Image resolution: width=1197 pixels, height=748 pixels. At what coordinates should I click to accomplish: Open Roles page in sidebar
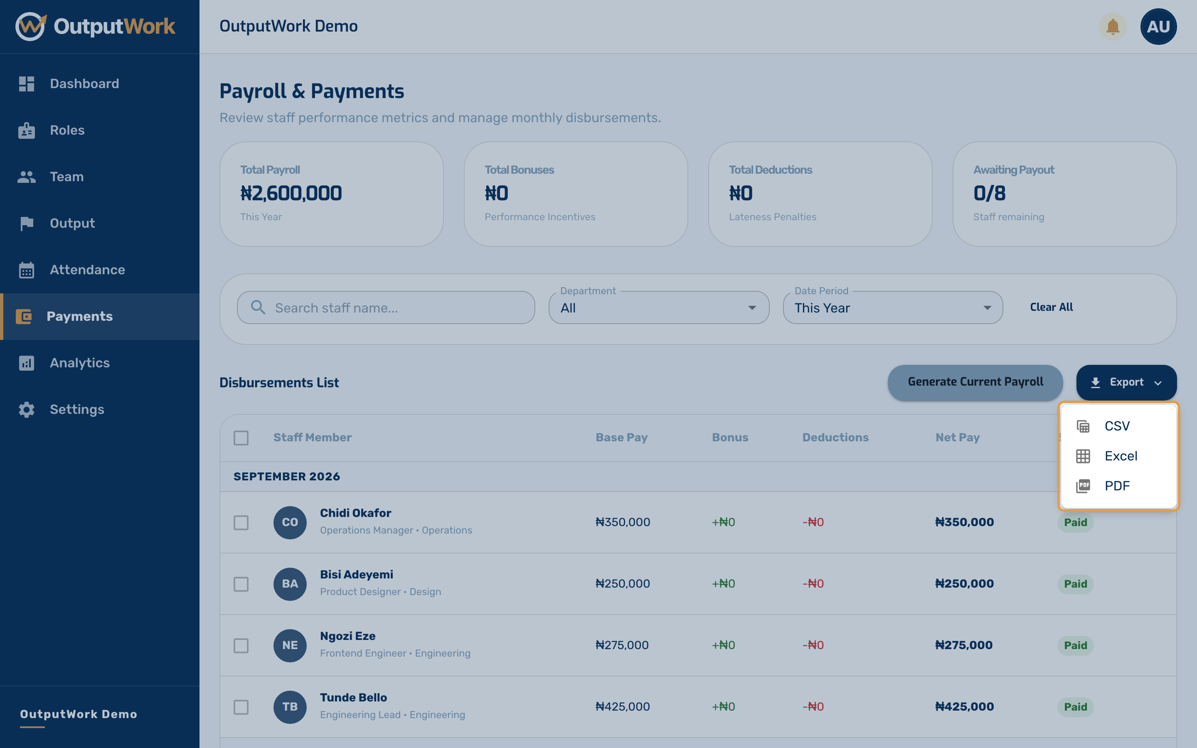(x=99, y=130)
